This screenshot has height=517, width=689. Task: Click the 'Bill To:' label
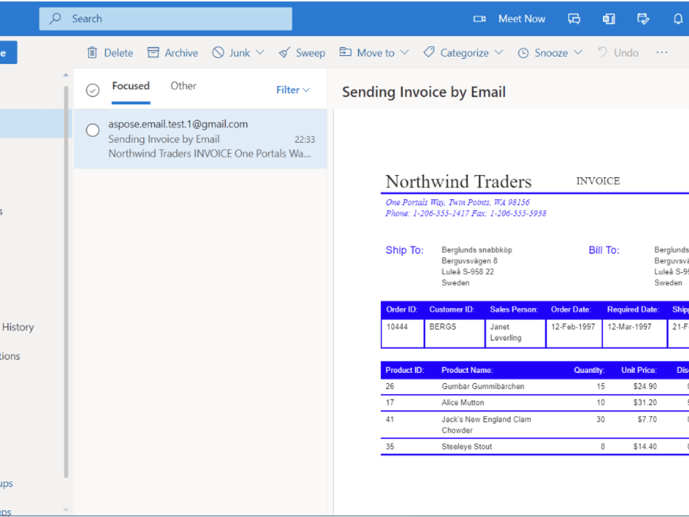point(604,250)
